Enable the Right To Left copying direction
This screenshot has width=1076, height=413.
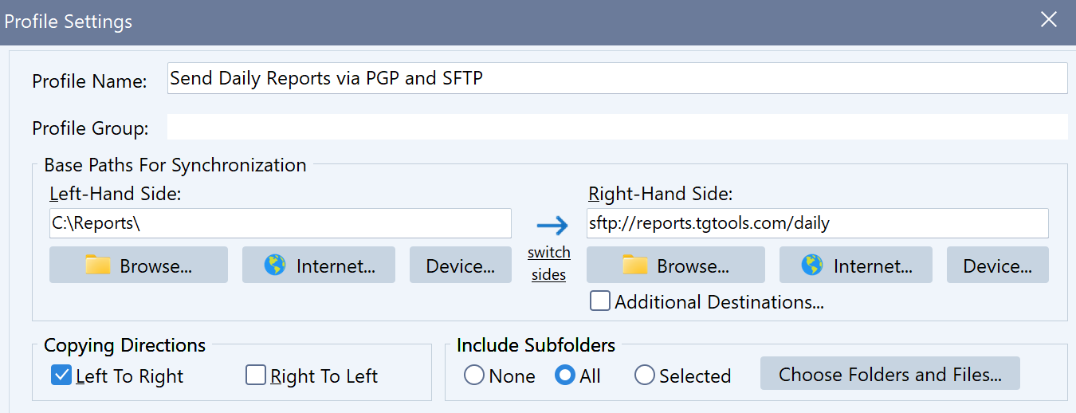[x=256, y=376]
